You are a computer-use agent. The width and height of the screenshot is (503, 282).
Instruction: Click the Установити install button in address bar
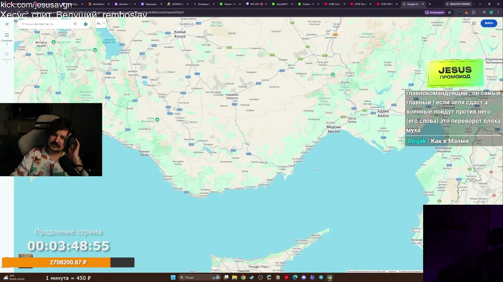click(435, 13)
